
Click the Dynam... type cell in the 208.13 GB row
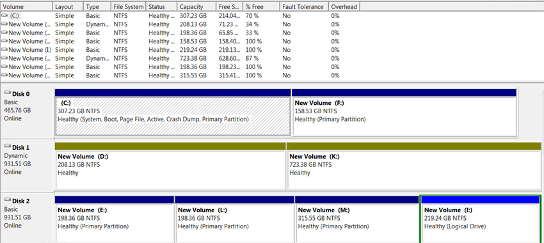97,24
